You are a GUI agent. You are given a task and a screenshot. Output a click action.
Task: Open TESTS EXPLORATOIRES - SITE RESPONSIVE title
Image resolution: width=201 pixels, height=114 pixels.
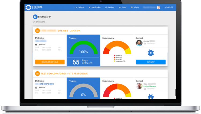pyautogui.click(x=64, y=73)
